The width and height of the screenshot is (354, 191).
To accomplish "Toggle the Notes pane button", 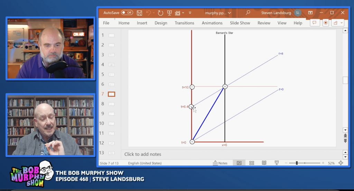I will [220, 163].
